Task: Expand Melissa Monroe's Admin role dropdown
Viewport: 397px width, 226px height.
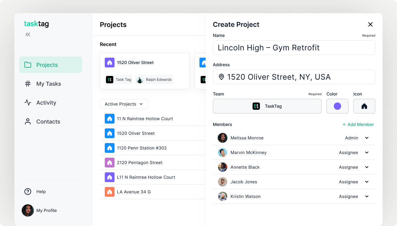Action: [x=367, y=138]
